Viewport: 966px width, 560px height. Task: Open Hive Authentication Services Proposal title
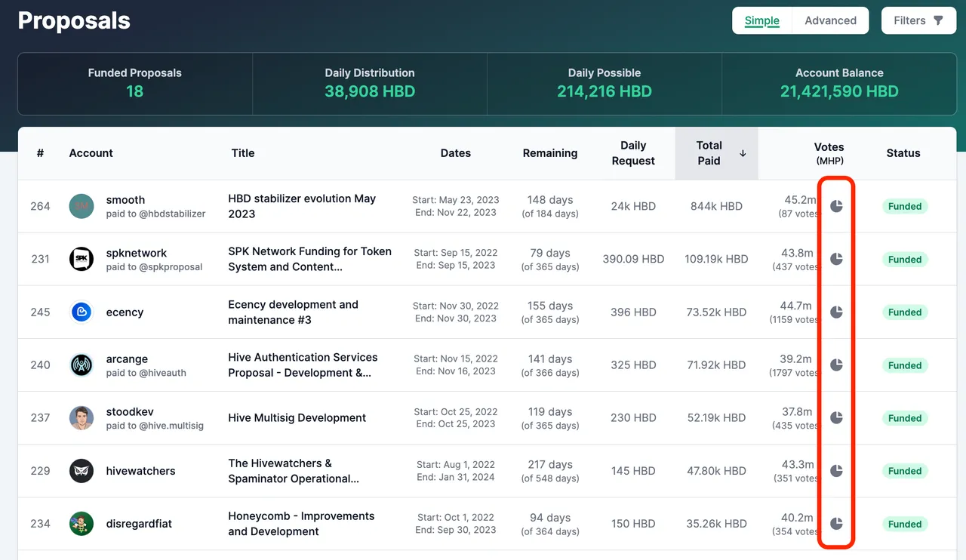(303, 365)
